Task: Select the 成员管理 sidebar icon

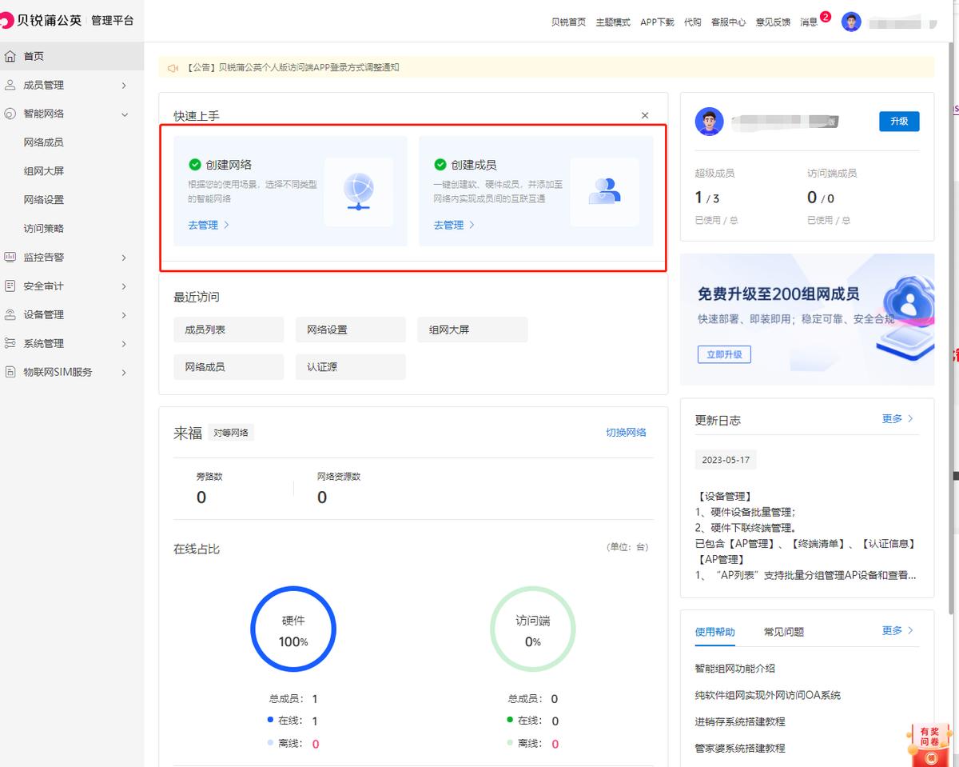Action: click(11, 85)
